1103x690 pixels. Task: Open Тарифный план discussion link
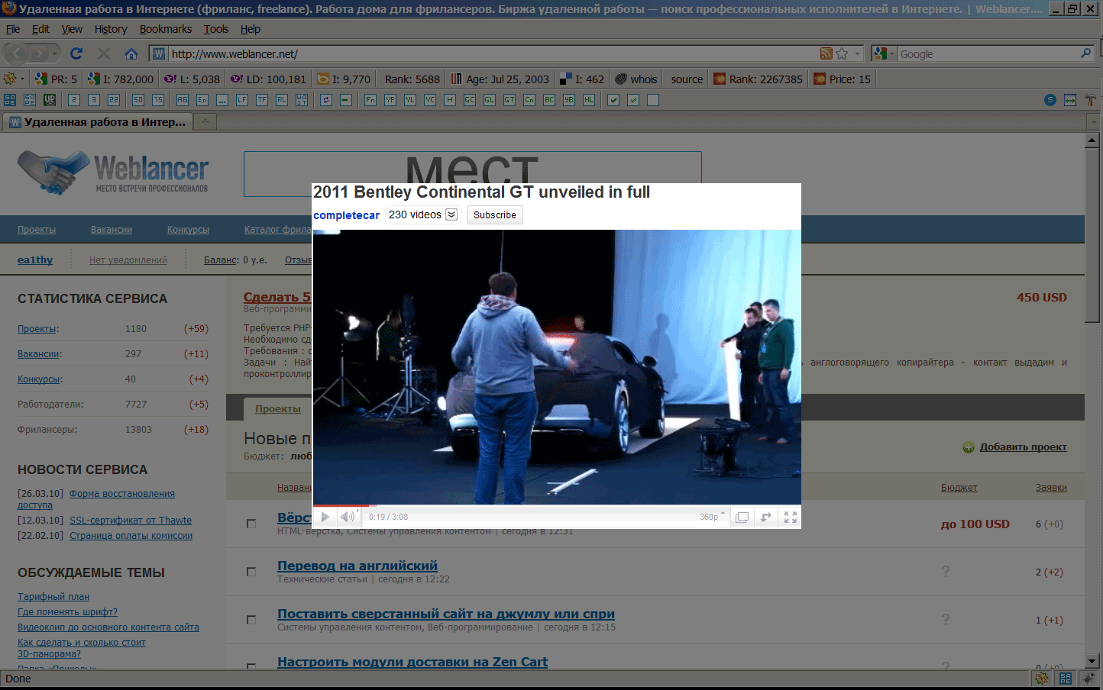click(x=53, y=597)
